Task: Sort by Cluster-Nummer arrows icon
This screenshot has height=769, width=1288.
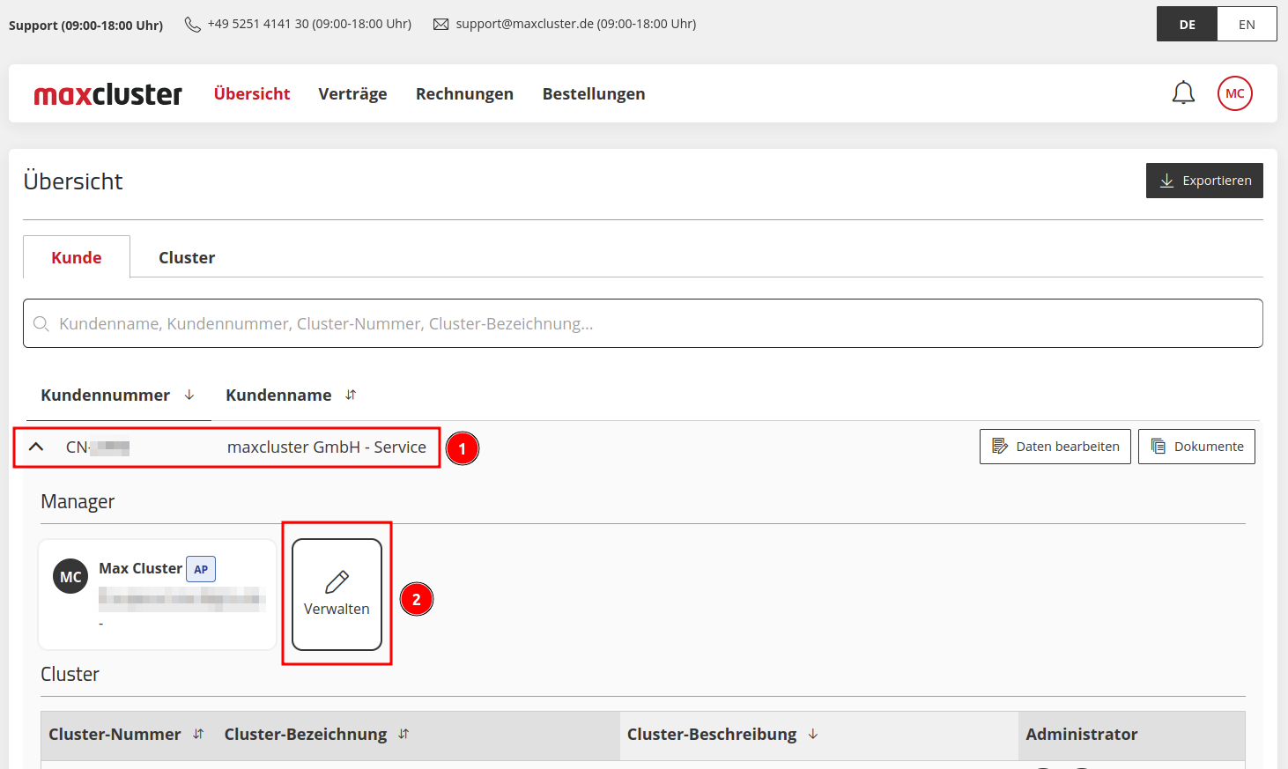Action: [x=198, y=734]
